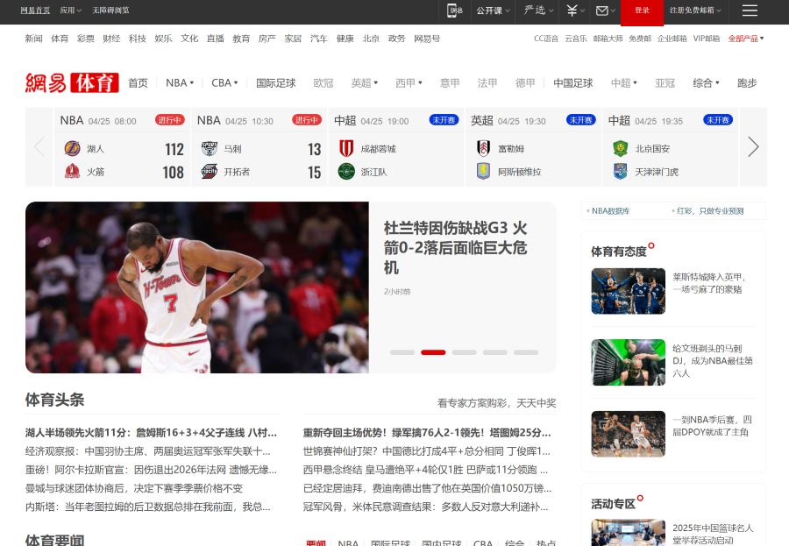Screen dimensions: 789x546
Task: Click the Beijing Guoan club logo
Action: point(620,148)
